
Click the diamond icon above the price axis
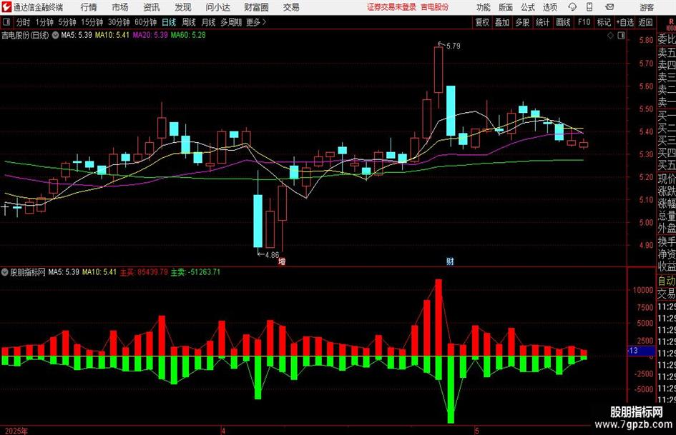(610, 36)
